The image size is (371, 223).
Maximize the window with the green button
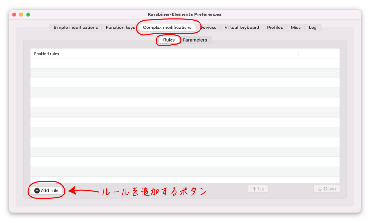[28, 14]
